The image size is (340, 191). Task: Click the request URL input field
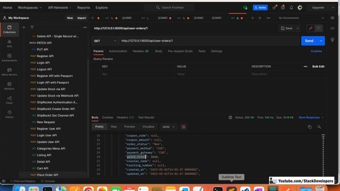coord(209,41)
